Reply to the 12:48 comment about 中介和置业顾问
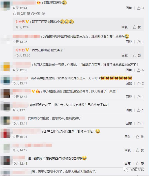Screen dimensions: 149x176 129,97
